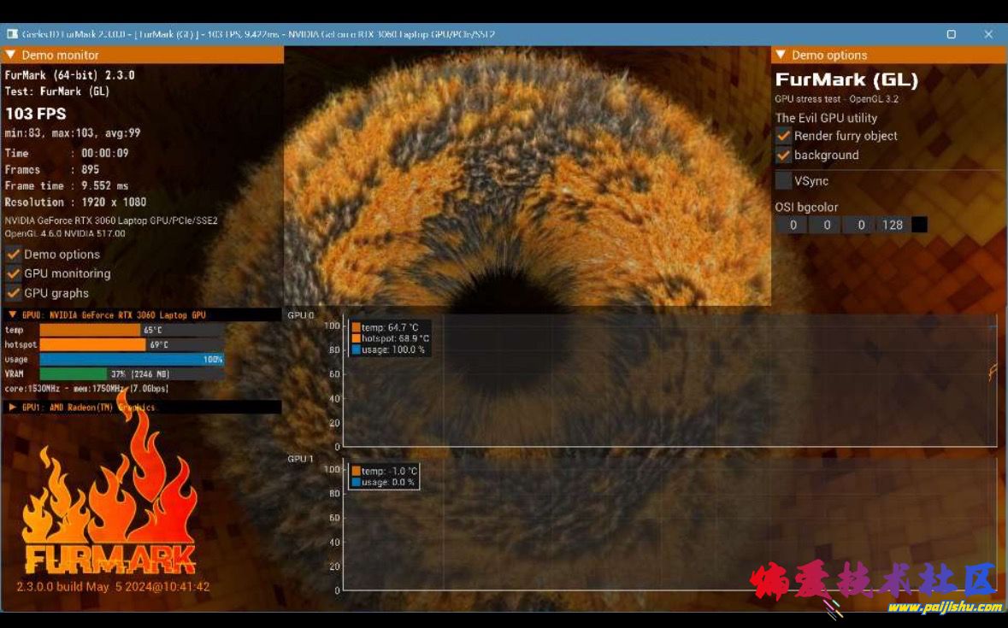Click the usage legend marker in GPU 1 graph

(356, 482)
